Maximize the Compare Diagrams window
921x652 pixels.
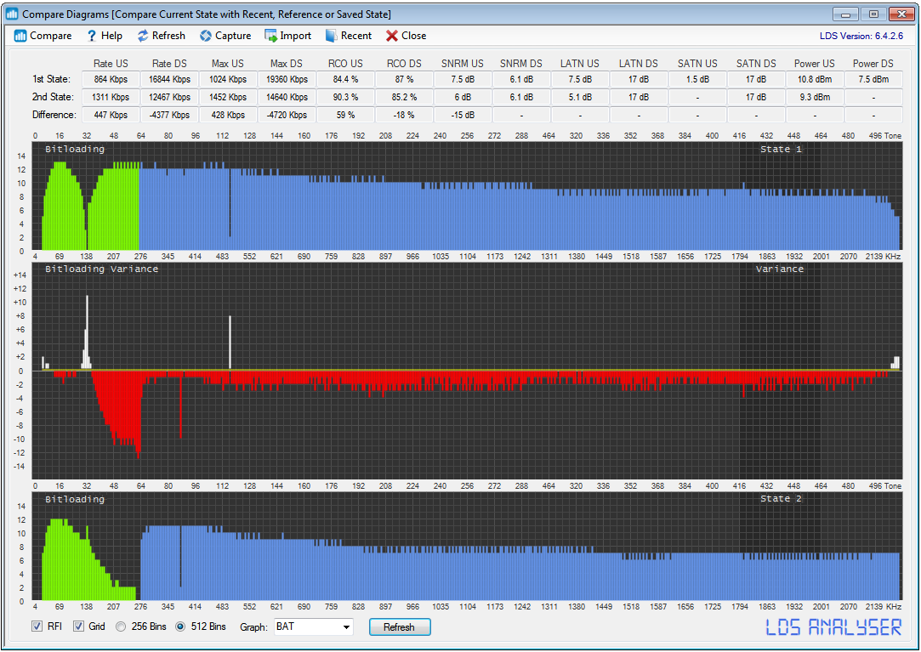click(x=873, y=14)
